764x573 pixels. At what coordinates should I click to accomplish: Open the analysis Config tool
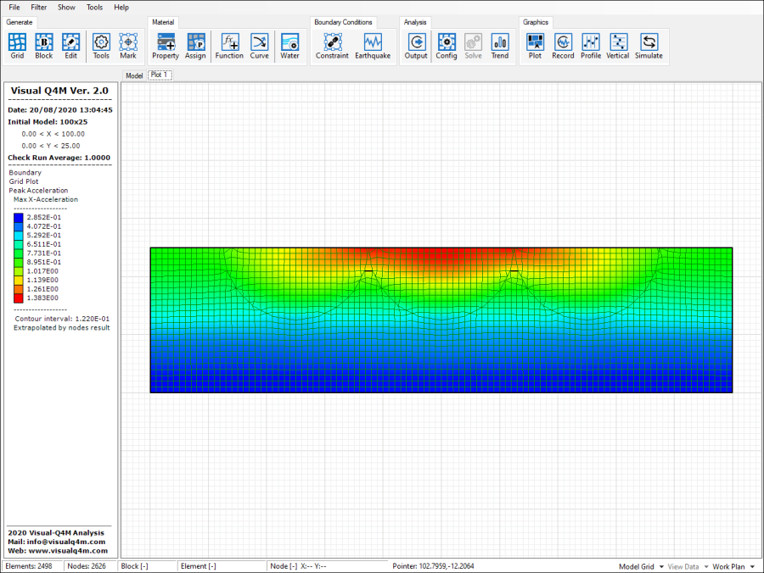pos(447,47)
